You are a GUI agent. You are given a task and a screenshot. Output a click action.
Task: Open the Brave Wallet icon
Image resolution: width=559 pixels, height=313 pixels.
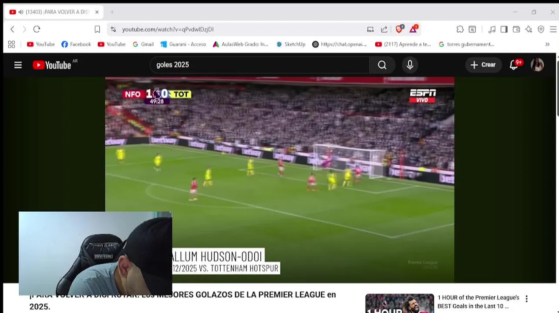516,29
